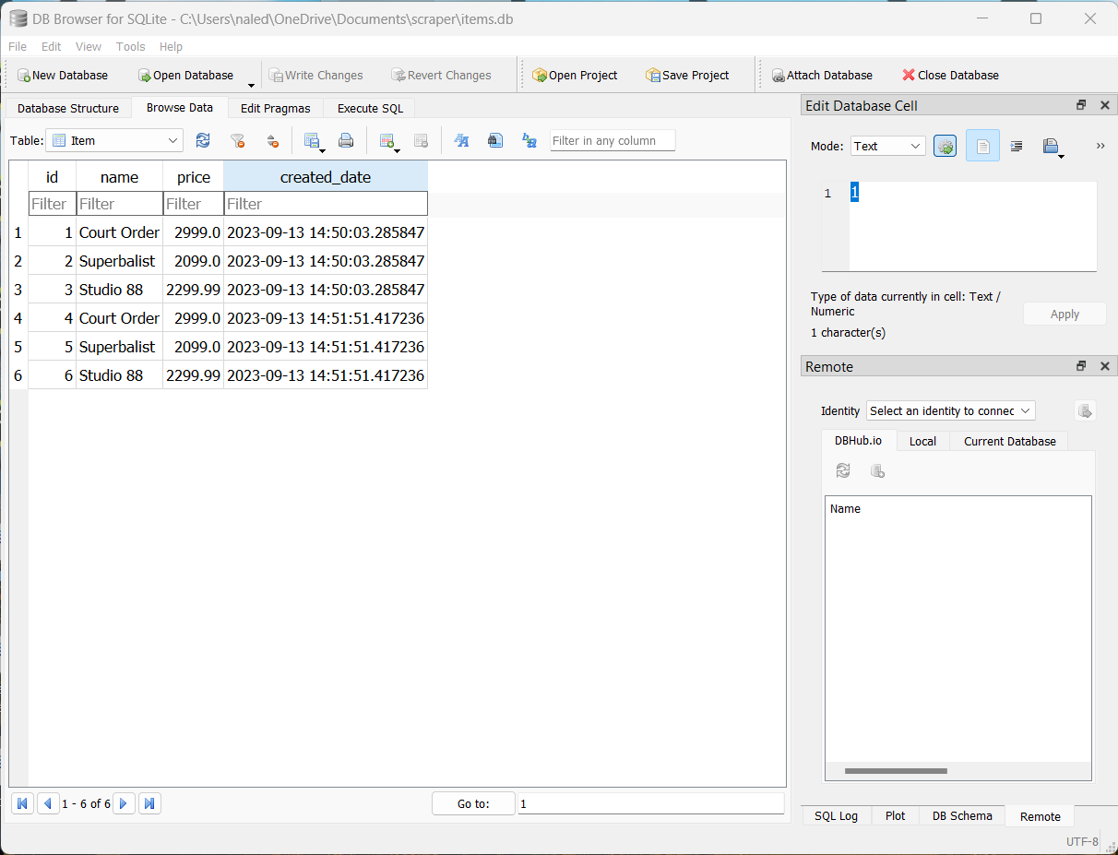
Task: Show more cell editor tools via chevron
Action: tap(1100, 146)
